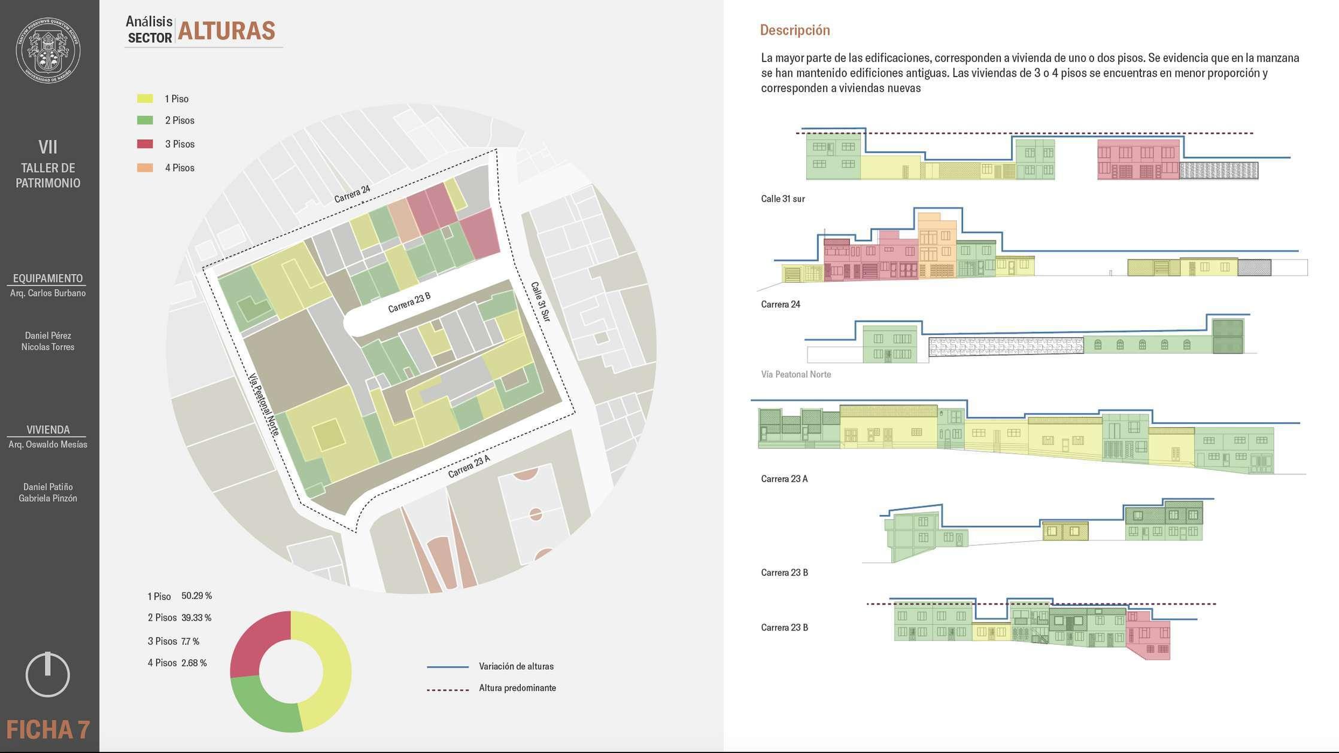Click the Descripción heading
Viewport: 1339px width, 753px height.
[794, 30]
